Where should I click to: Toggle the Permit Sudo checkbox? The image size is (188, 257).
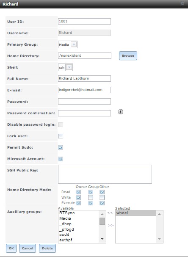coord(60,147)
